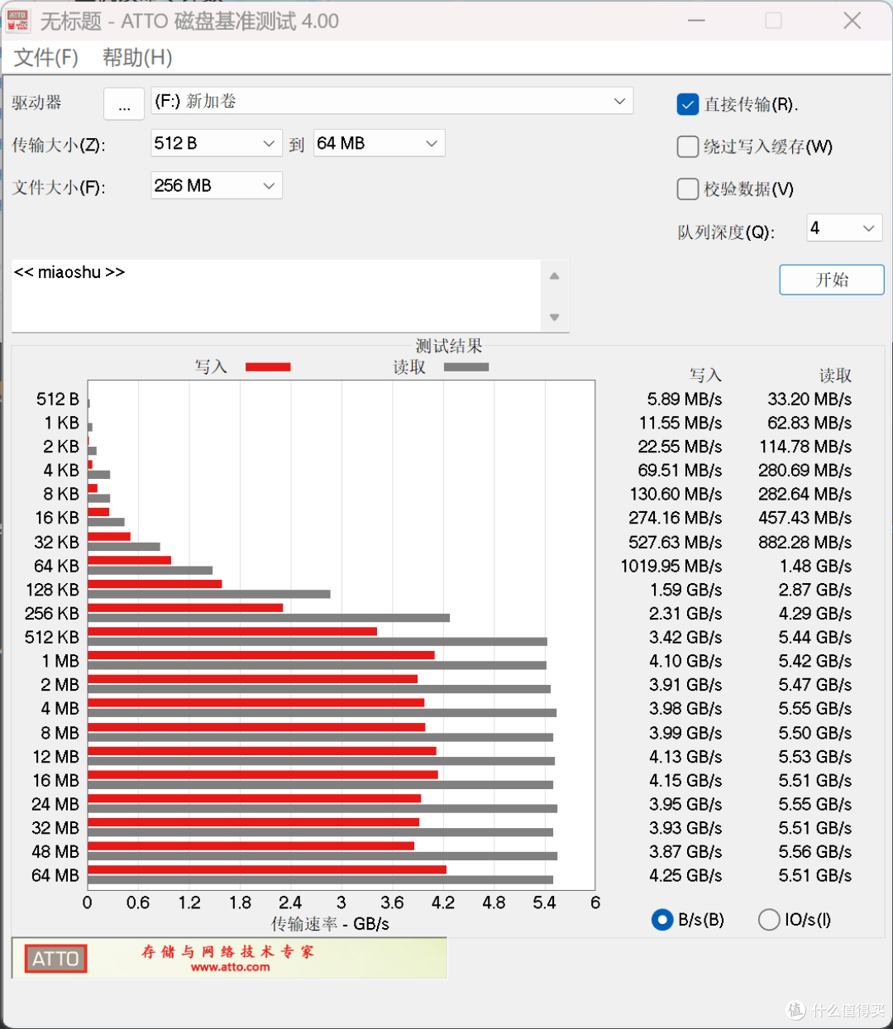Uncheck the 直接传输(R) checkbox
The image size is (893, 1029).
688,104
